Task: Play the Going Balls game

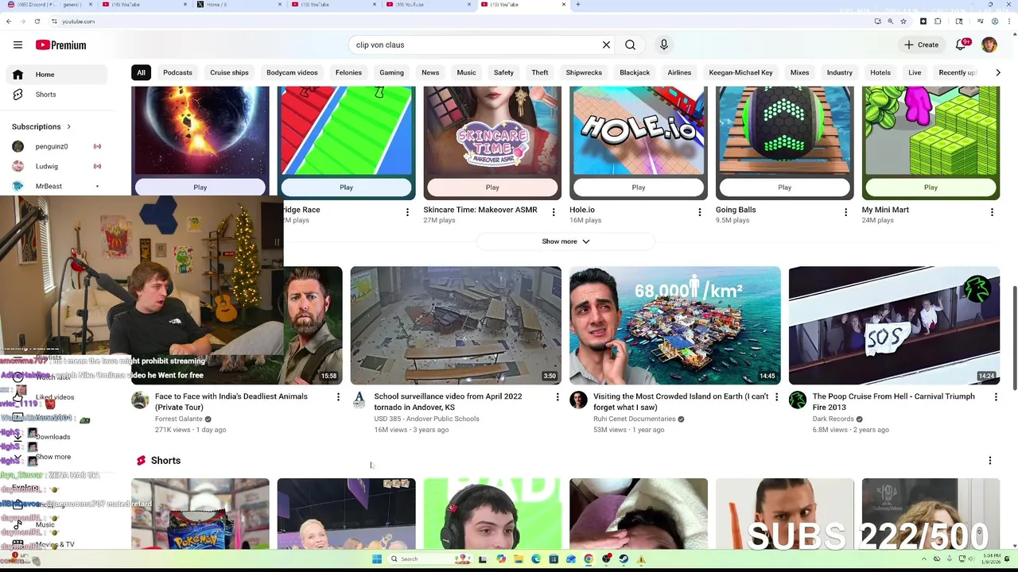Action: pyautogui.click(x=784, y=187)
